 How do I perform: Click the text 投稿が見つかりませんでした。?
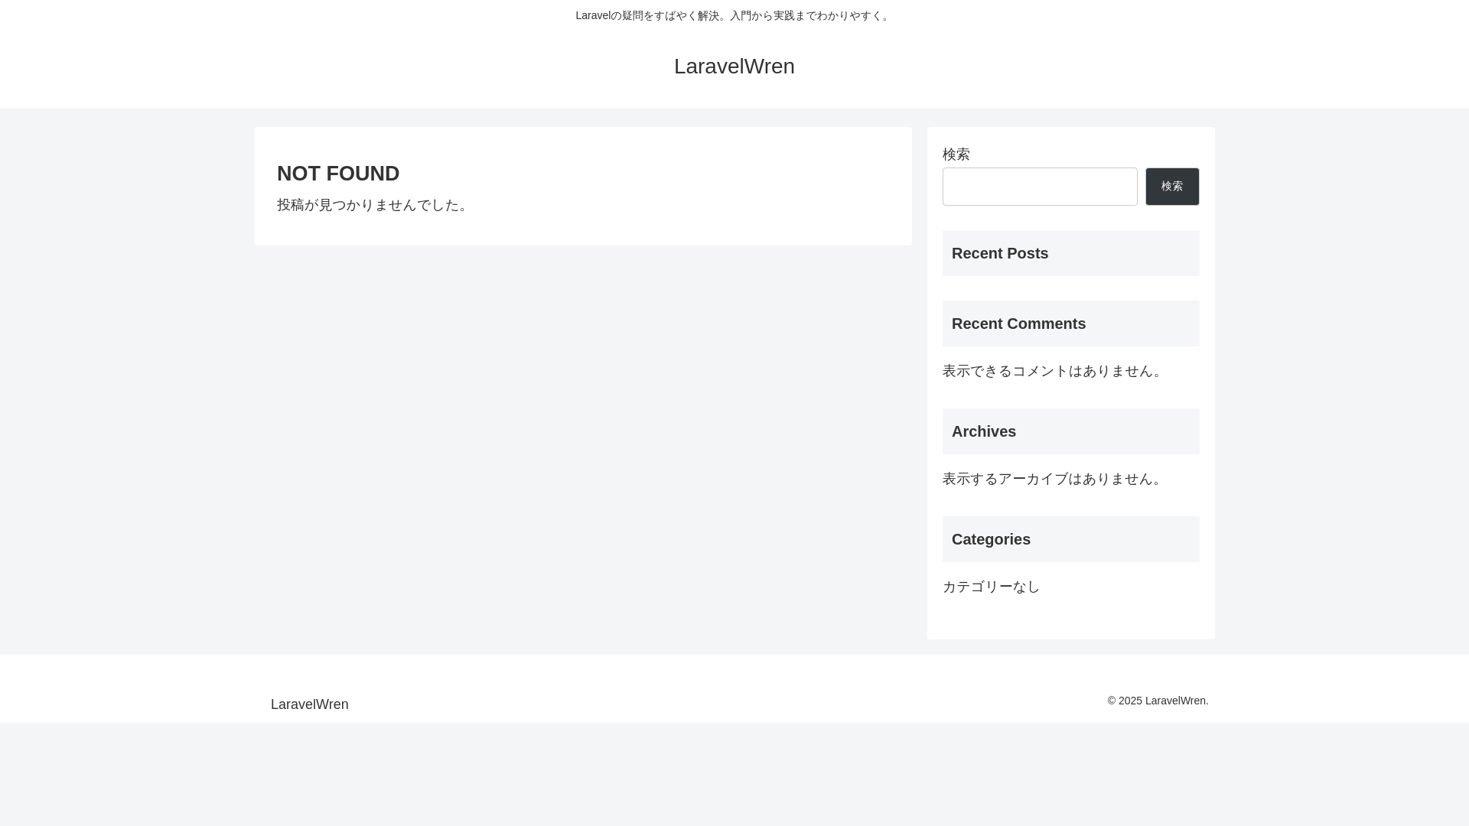tap(374, 205)
